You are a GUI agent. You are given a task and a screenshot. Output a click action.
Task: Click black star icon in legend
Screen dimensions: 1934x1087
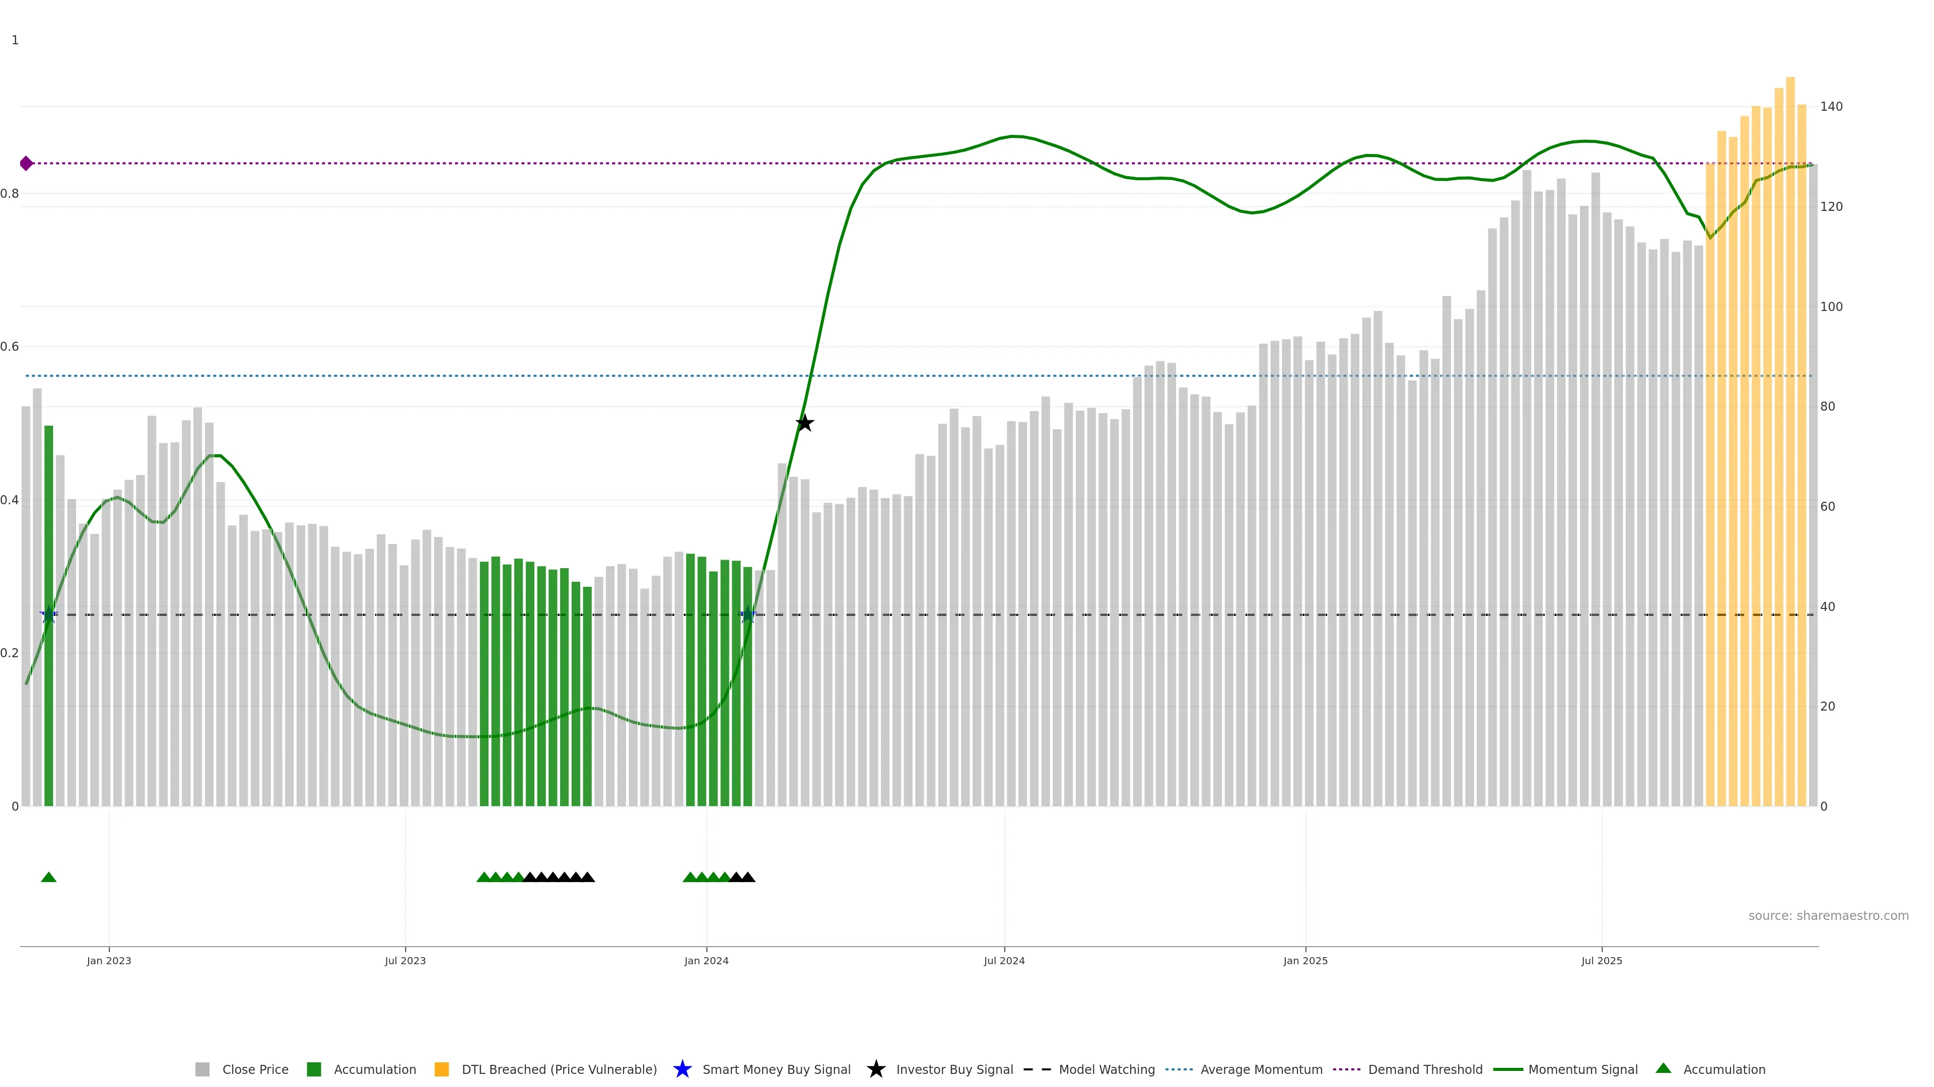pyautogui.click(x=875, y=1070)
